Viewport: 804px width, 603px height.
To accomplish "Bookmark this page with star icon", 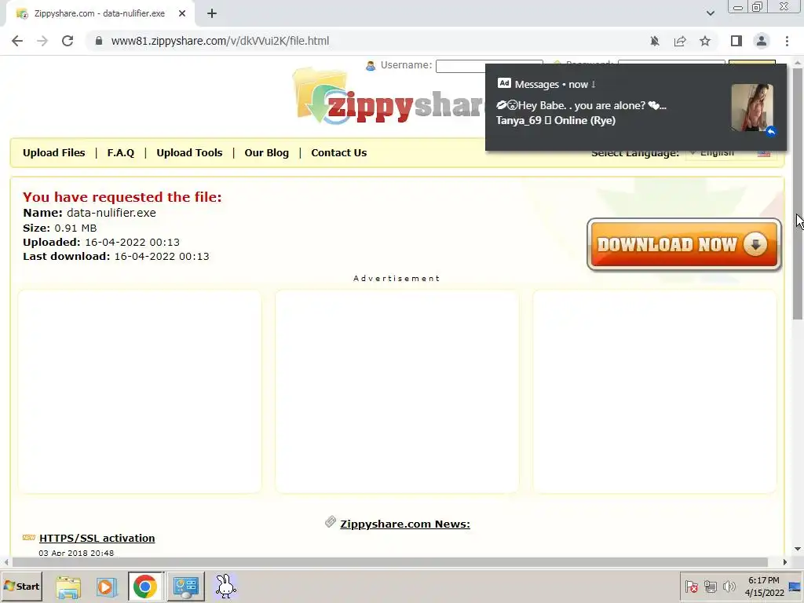I will pyautogui.click(x=705, y=41).
